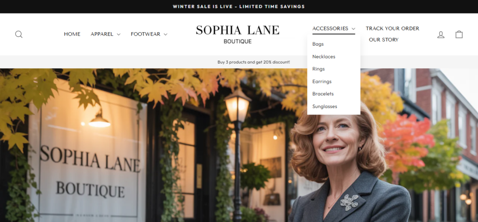Click the Winter Sale announcement banner

[239, 7]
